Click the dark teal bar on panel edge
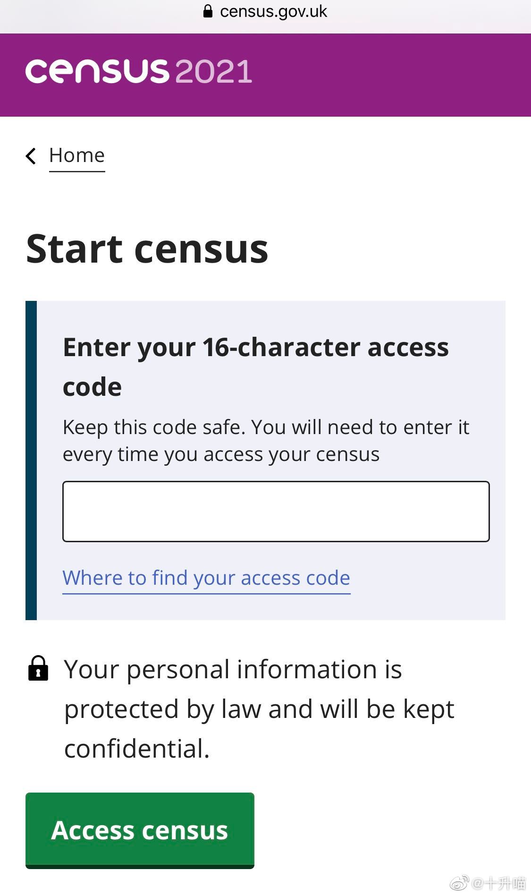Viewport: 531px width, 896px height. tap(31, 460)
